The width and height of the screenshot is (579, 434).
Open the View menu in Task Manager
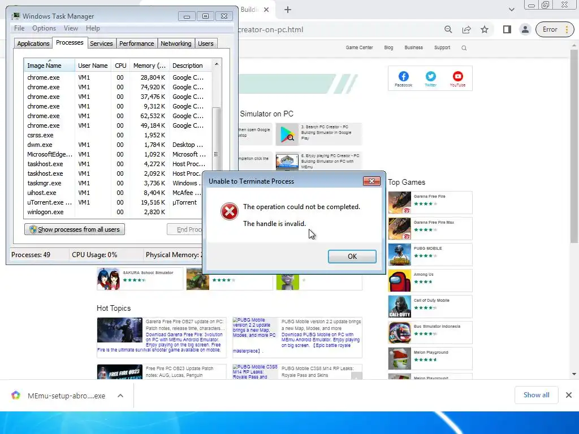coord(71,28)
